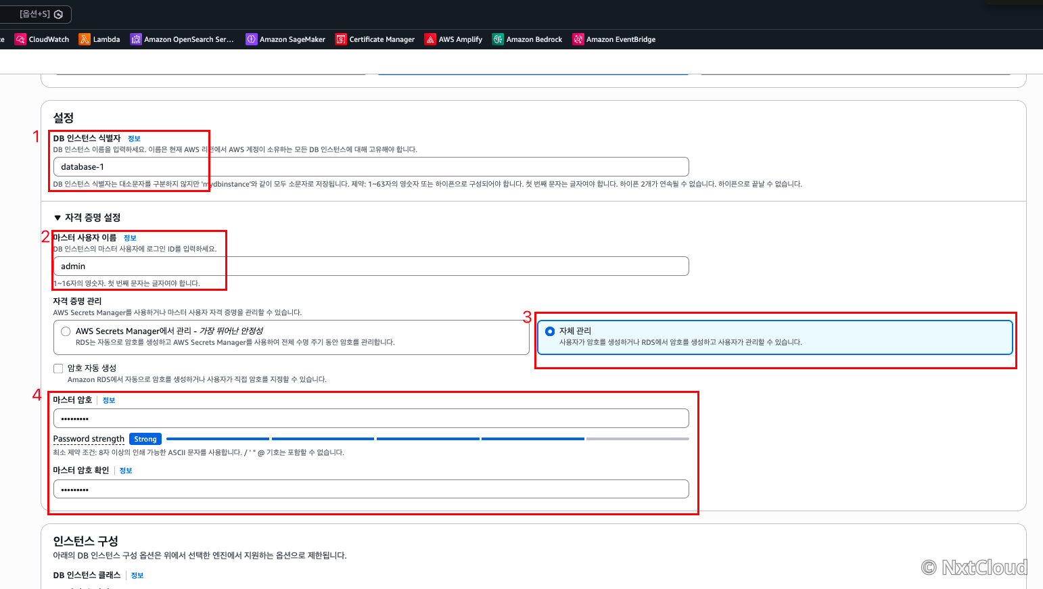Open 정보 link next to 마스터 암호

pos(109,400)
